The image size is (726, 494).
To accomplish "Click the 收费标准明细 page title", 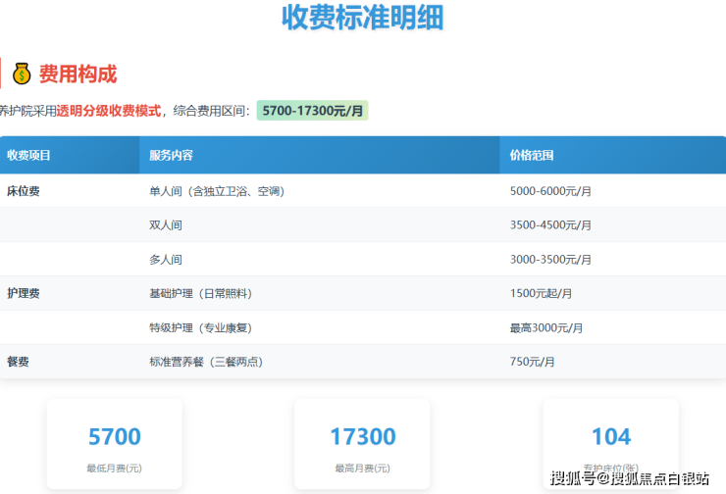I will (x=362, y=18).
